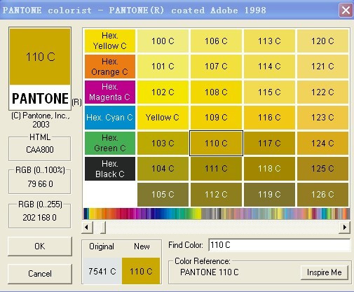The width and height of the screenshot is (354, 292).
Task: Click into the Find Color field
Action: tap(280, 245)
